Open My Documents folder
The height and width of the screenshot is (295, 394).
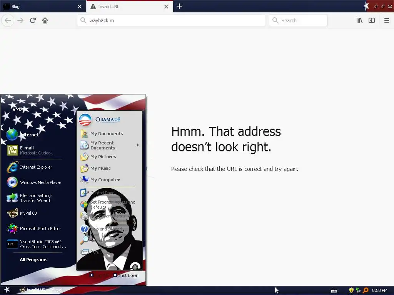(102, 134)
